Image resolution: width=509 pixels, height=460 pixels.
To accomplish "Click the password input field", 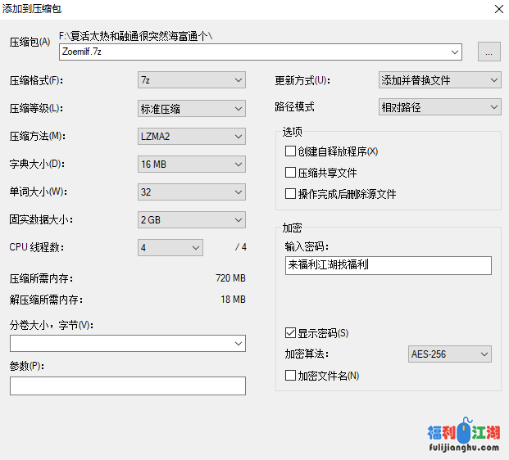I will pos(389,265).
